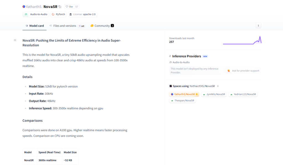
Task: Open the Files and versions tab
Action: tap(63, 26)
